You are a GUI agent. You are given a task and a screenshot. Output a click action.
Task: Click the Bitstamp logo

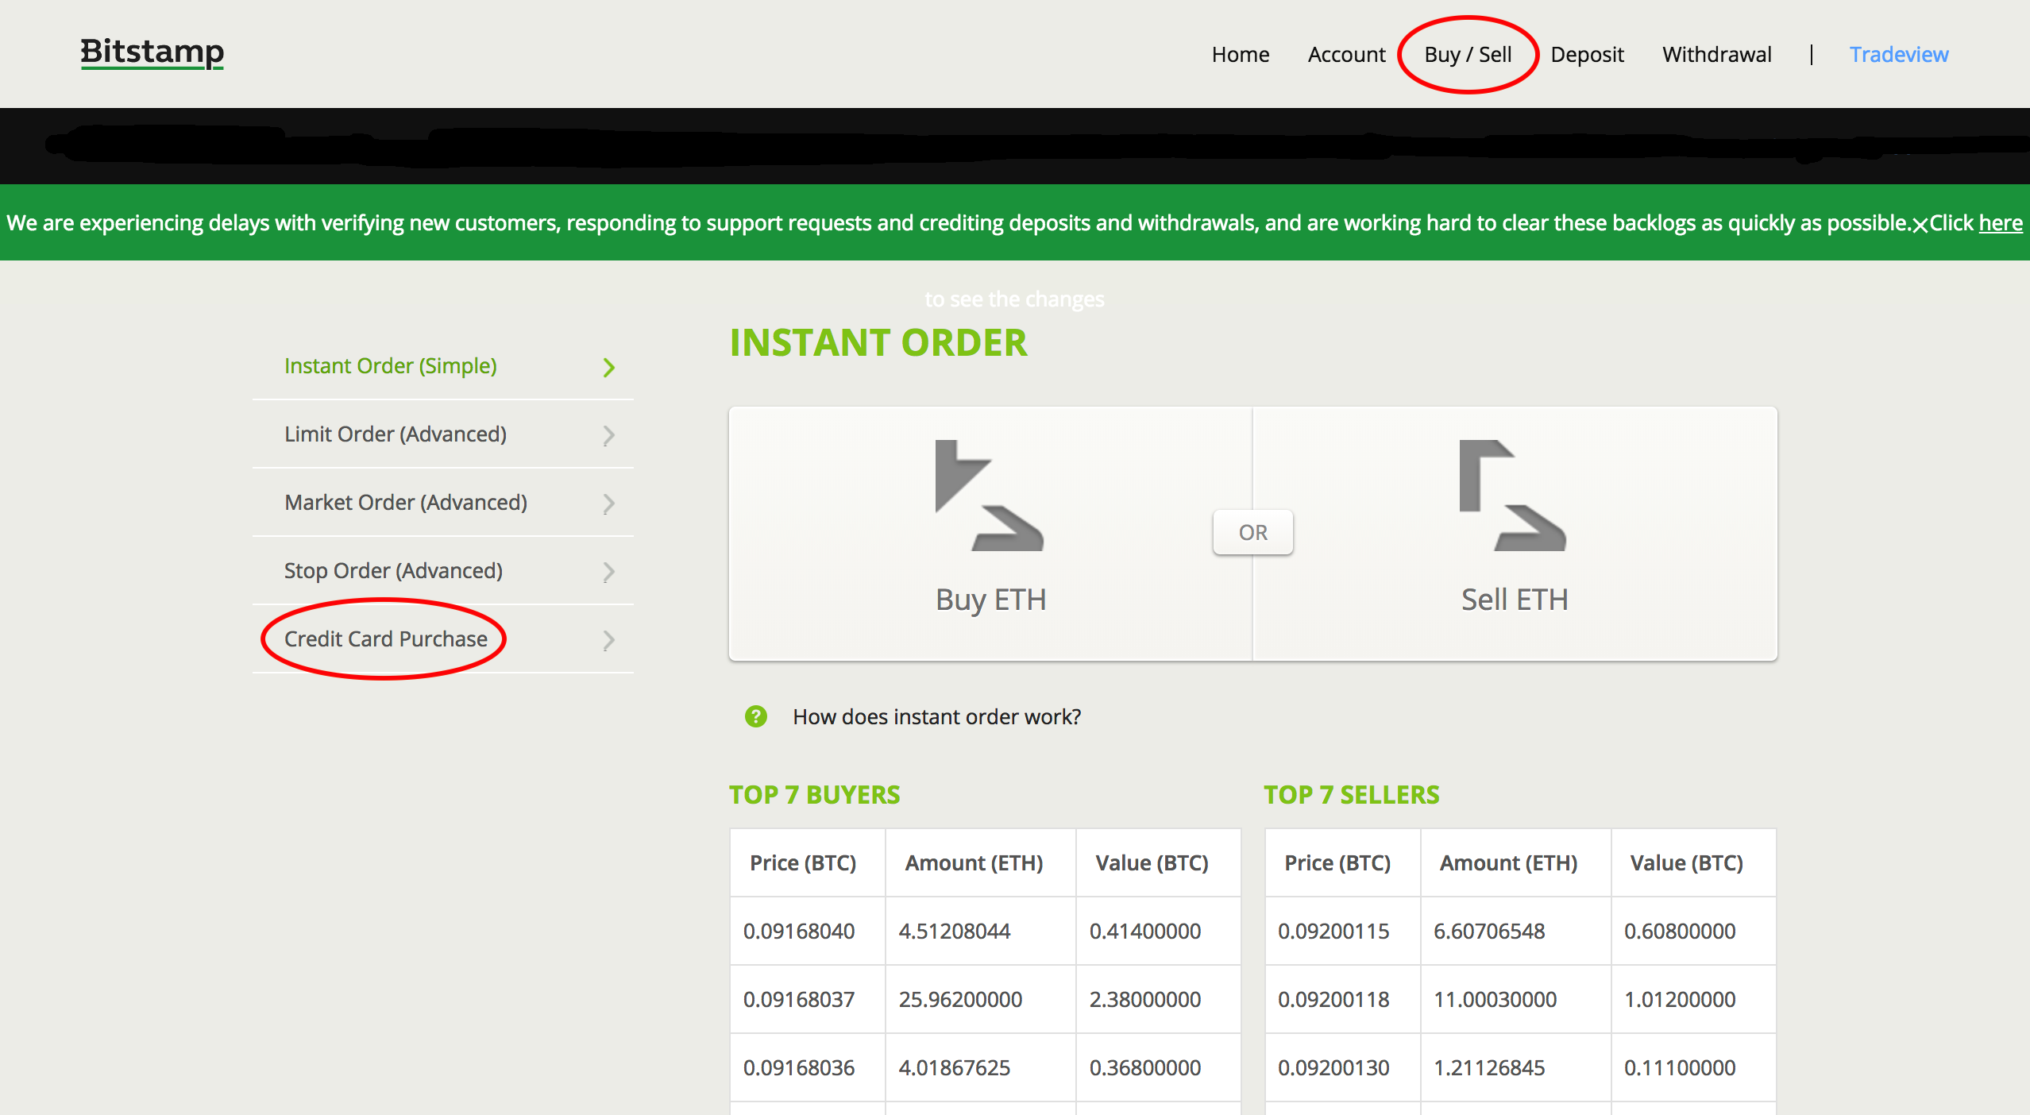(x=152, y=52)
